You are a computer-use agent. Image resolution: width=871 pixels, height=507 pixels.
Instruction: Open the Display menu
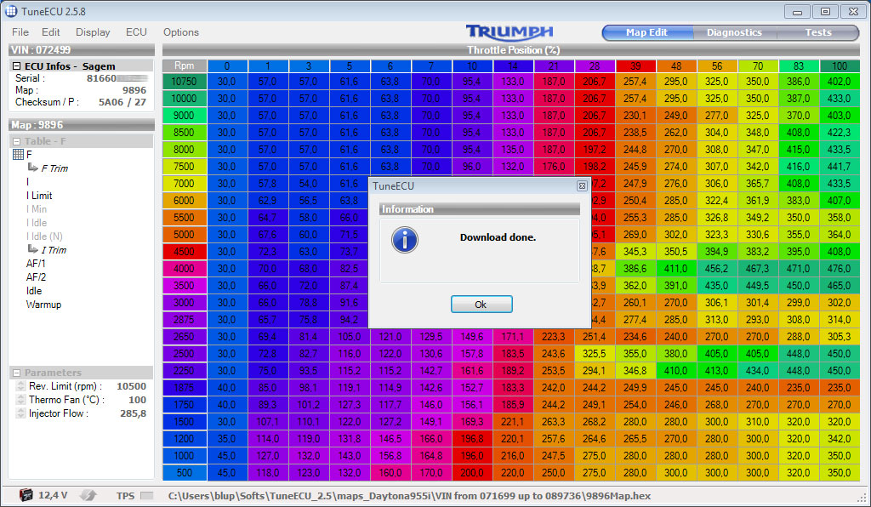click(x=93, y=32)
